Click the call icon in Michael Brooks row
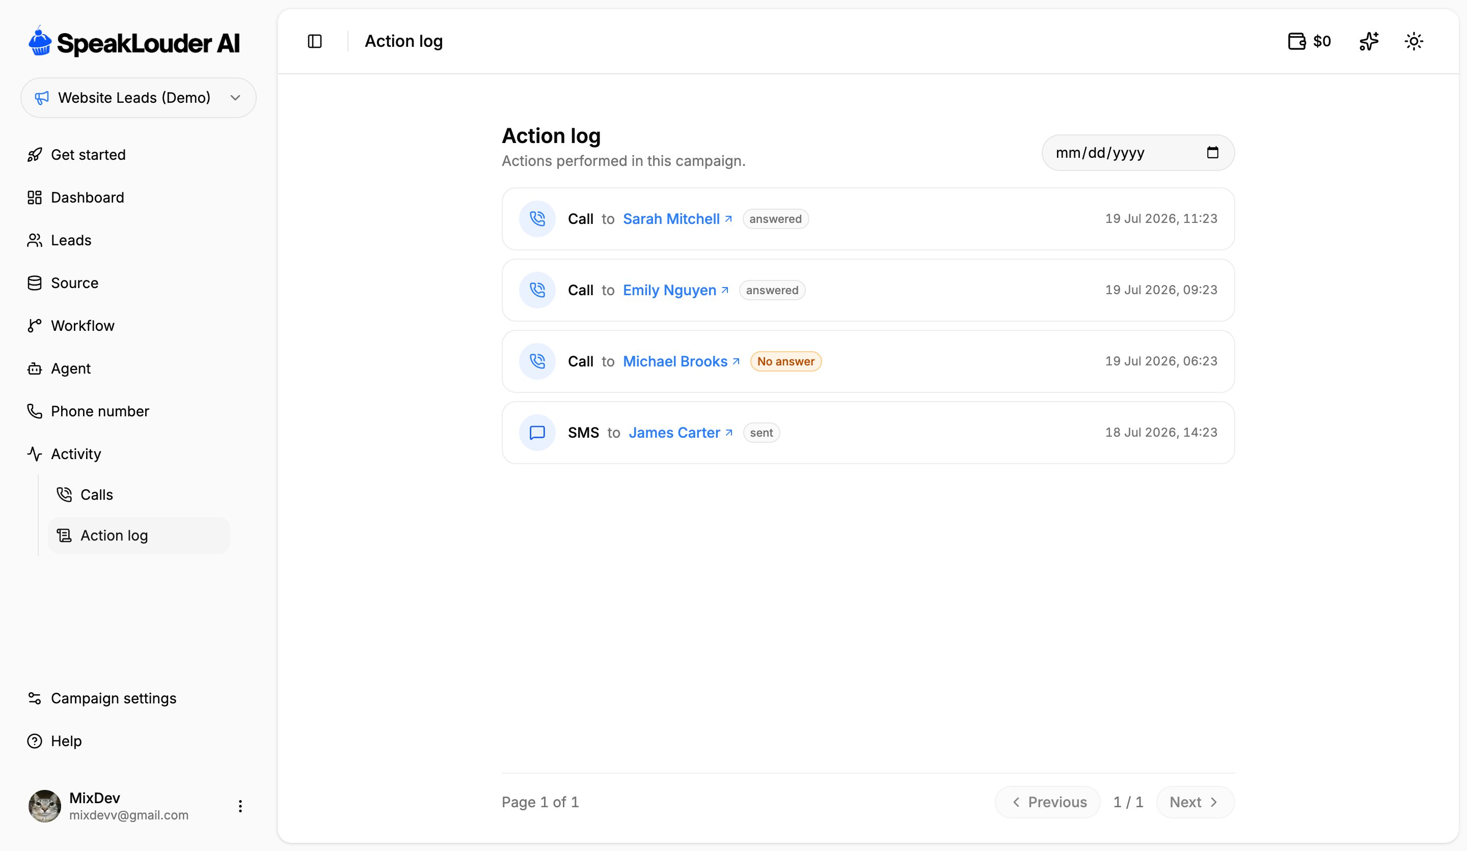Viewport: 1467px width, 851px height. point(537,362)
